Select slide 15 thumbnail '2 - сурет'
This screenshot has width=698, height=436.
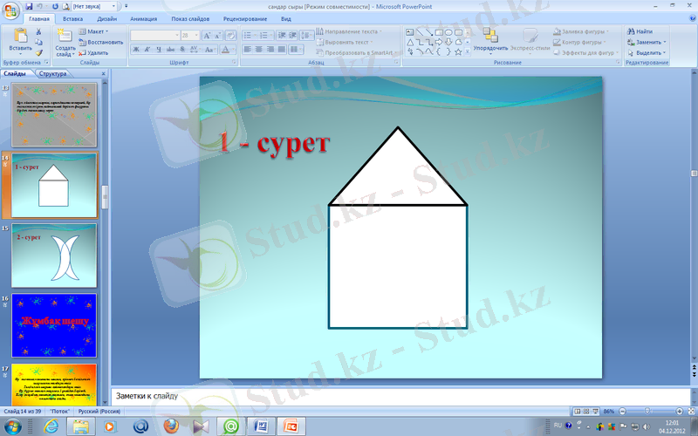54,253
